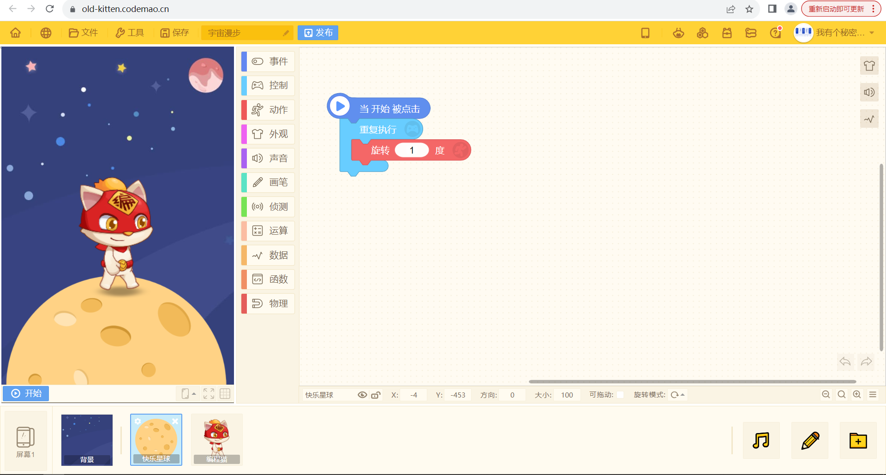This screenshot has height=475, width=886.
Task: Open help question mark icon
Action: 775,33
